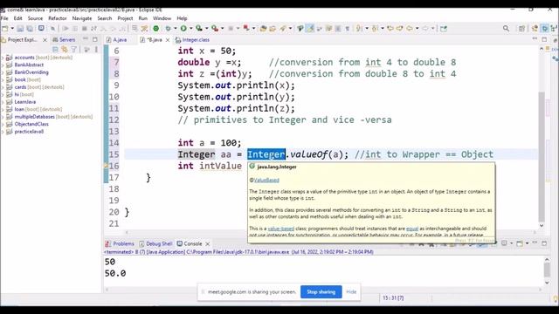Click the editor vertical scrollbar
This screenshot has height=314, width=559.
tap(542, 157)
